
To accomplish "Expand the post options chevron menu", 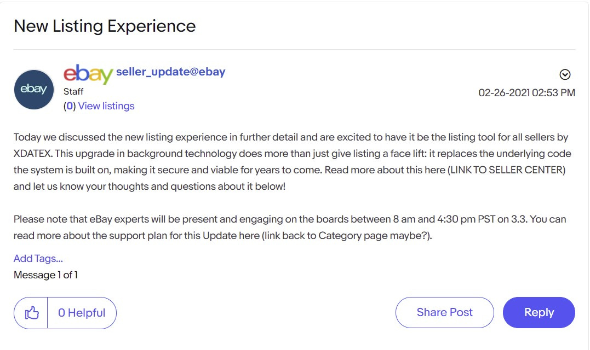I will (565, 74).
